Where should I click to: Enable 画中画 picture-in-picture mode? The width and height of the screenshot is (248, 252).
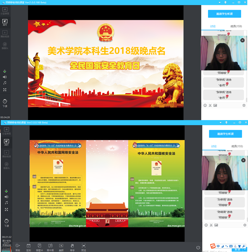[50, 246]
